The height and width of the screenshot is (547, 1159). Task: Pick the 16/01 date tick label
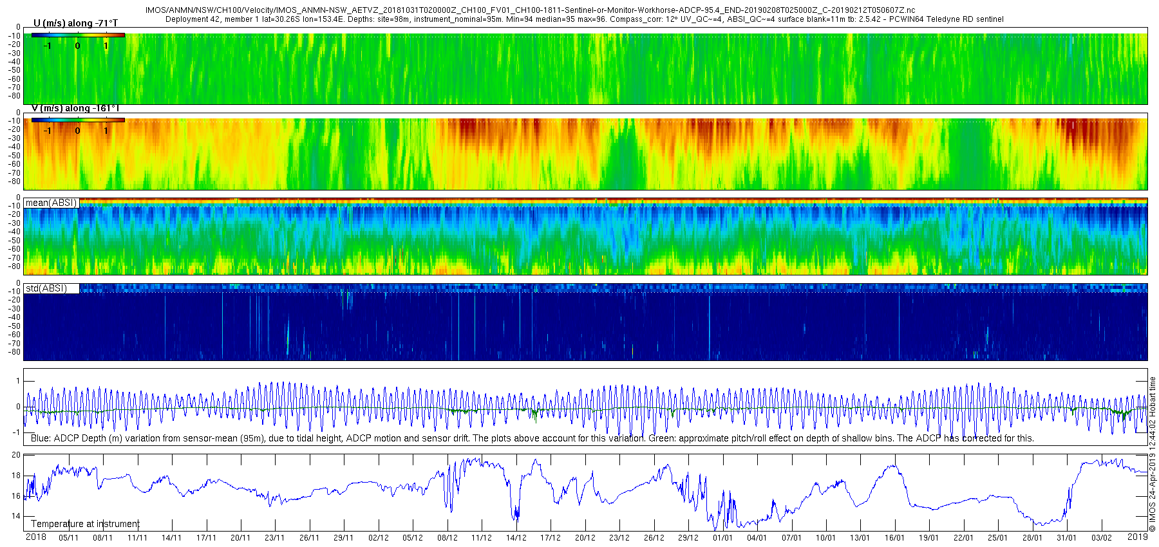click(894, 538)
